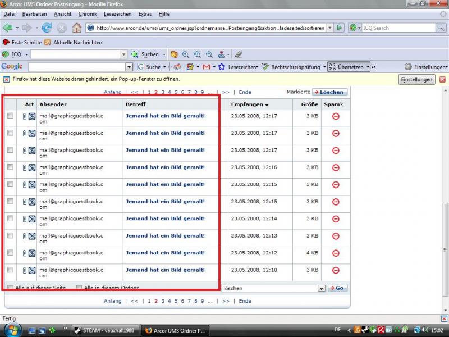Screen dimensions: 449x337
Task: Tick checkbox of the 4 KB email
Action: 10,253
